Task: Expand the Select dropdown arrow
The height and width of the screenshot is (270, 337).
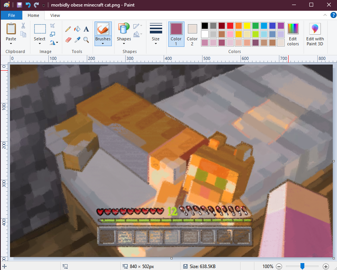Action: [40, 44]
